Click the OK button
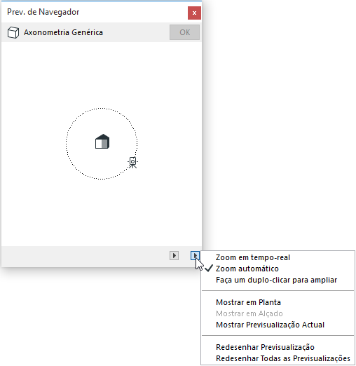 click(184, 32)
